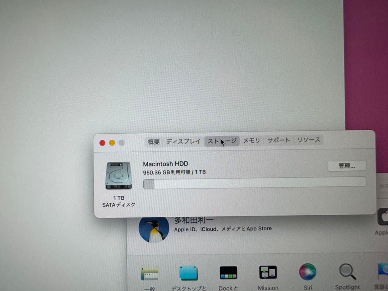Open the サポート tab

tap(278, 141)
